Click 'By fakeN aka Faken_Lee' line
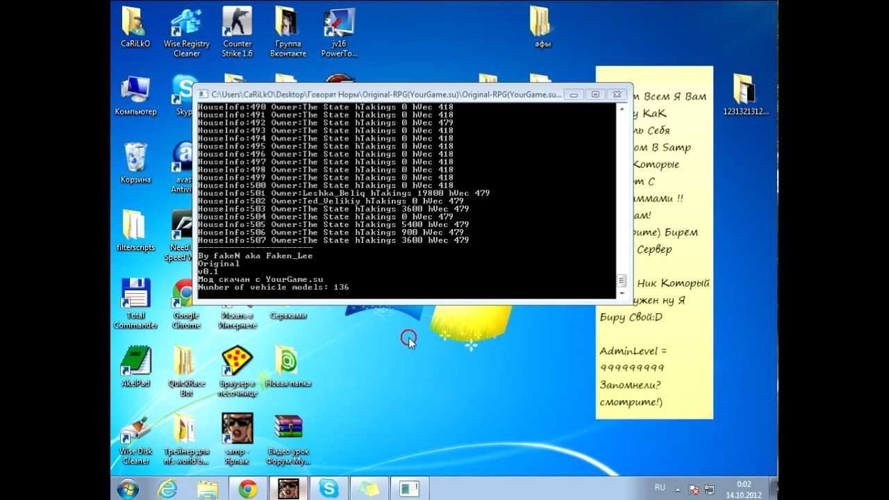Image resolution: width=889 pixels, height=500 pixels. tap(255, 256)
